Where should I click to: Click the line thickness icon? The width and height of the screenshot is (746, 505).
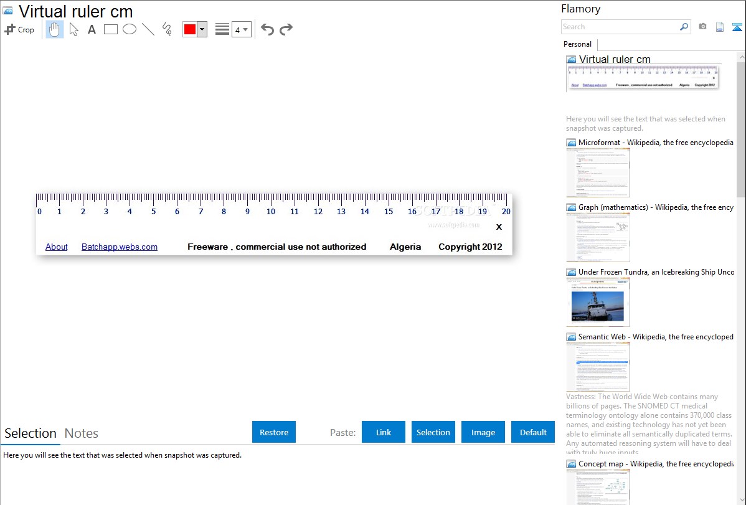tap(222, 29)
